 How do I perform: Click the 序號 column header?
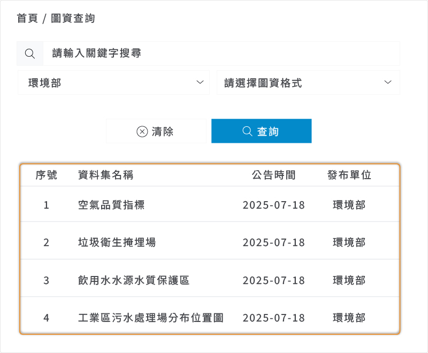[x=46, y=175]
